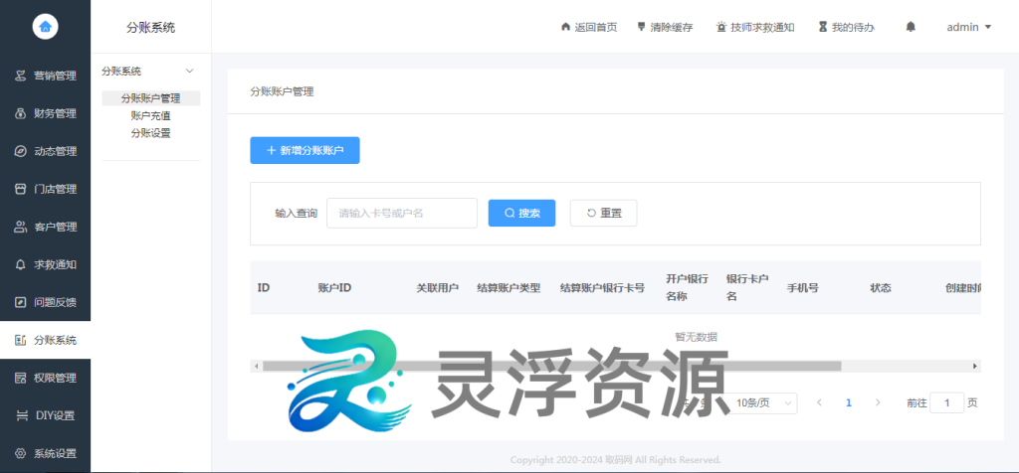Screen dimensions: 1019x473
Task: Click 返回首页 link in header
Action: [589, 27]
